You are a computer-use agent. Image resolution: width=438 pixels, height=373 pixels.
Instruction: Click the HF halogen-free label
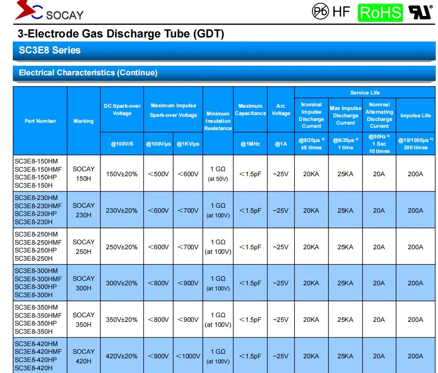tap(341, 12)
